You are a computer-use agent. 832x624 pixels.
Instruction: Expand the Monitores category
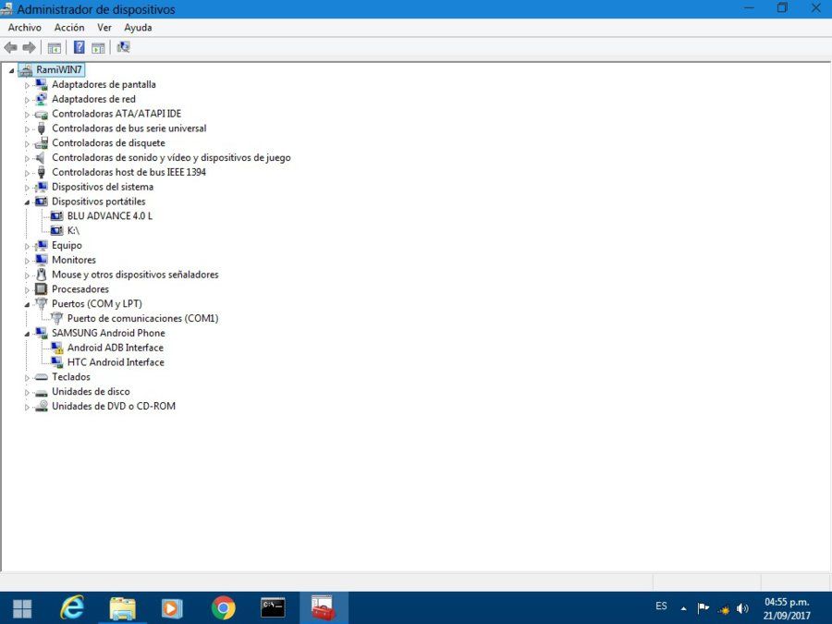[27, 261]
